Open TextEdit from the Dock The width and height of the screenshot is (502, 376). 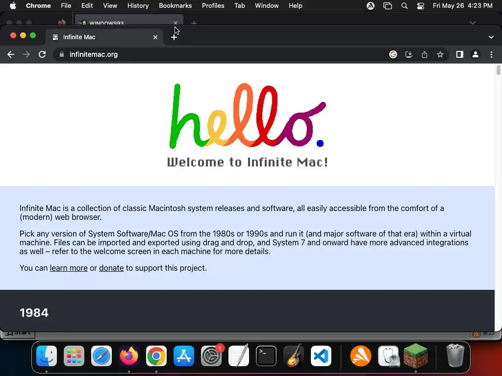pos(239,356)
